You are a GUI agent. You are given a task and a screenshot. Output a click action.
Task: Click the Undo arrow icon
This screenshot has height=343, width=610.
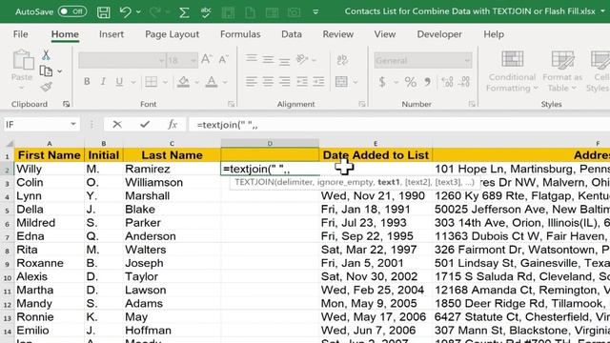pyautogui.click(x=125, y=12)
